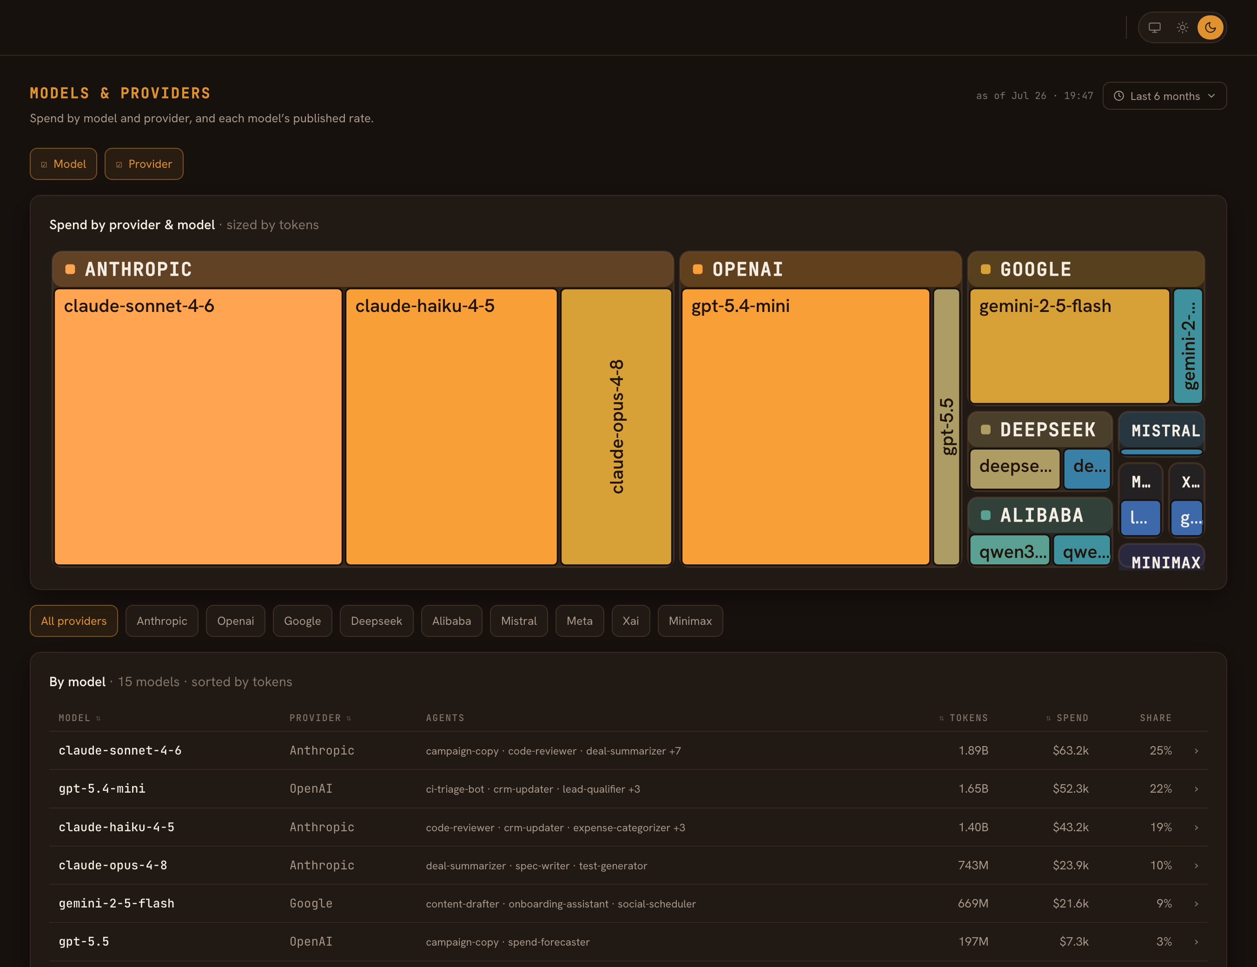Select the All providers filter
This screenshot has width=1257, height=967.
tap(73, 621)
